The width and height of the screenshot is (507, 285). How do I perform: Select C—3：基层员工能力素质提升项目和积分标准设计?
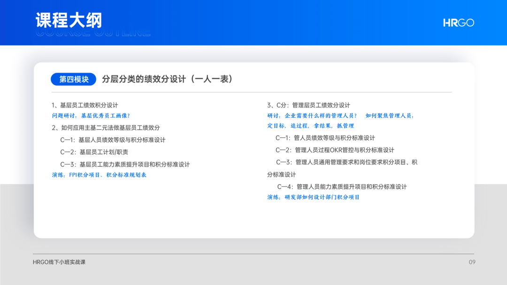(x=125, y=165)
